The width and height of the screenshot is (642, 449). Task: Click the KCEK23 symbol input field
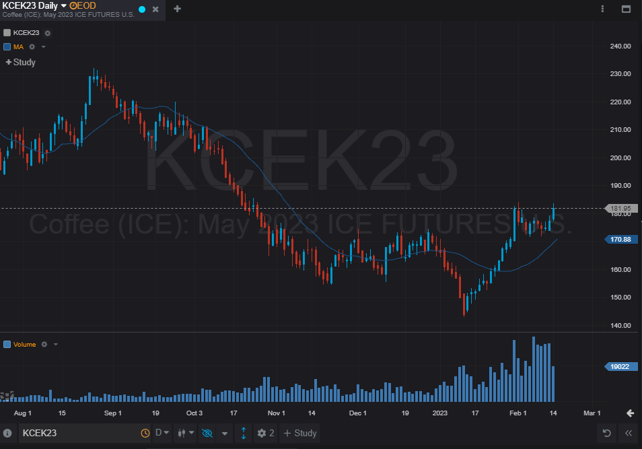(x=80, y=433)
